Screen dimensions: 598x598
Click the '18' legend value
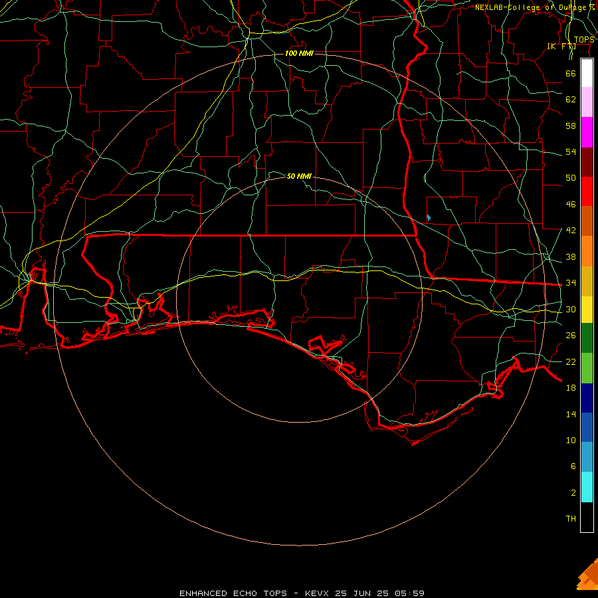[571, 388]
